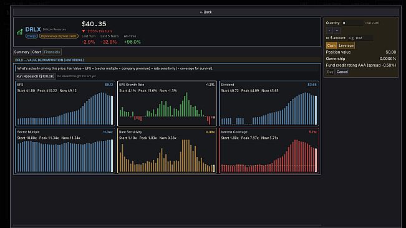This screenshot has width=406, height=228.
Task: Open the Sector Multiple chart card
Action: click(x=65, y=151)
